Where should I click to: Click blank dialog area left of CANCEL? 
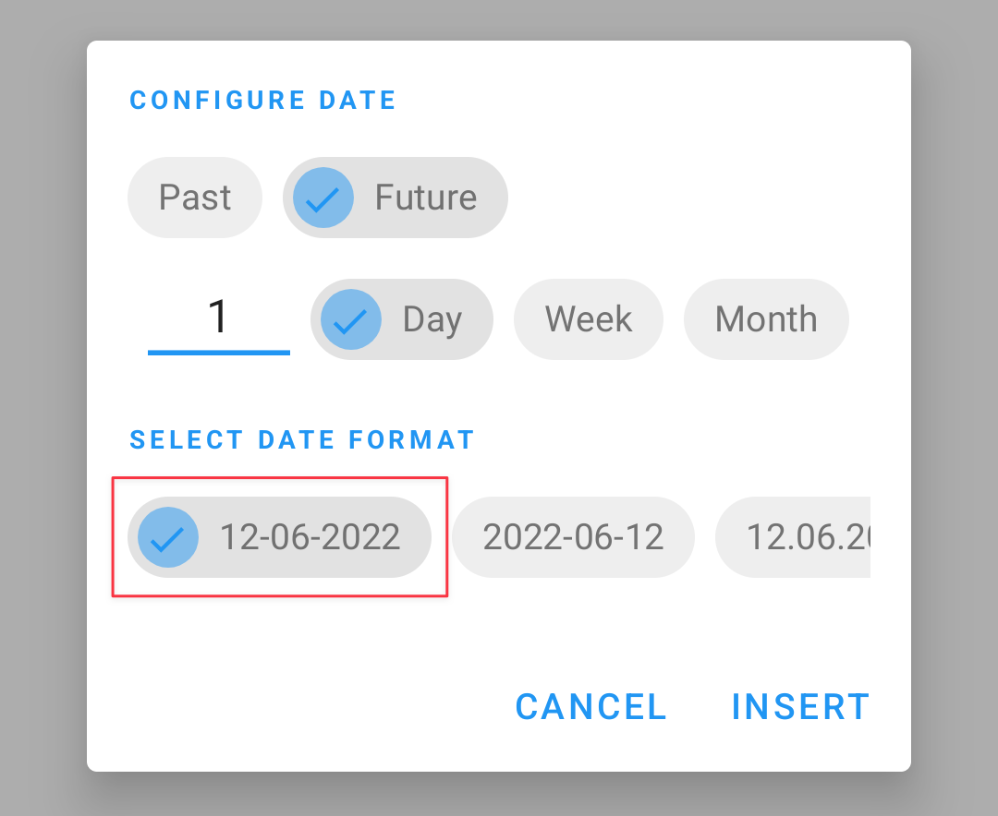[299, 706]
